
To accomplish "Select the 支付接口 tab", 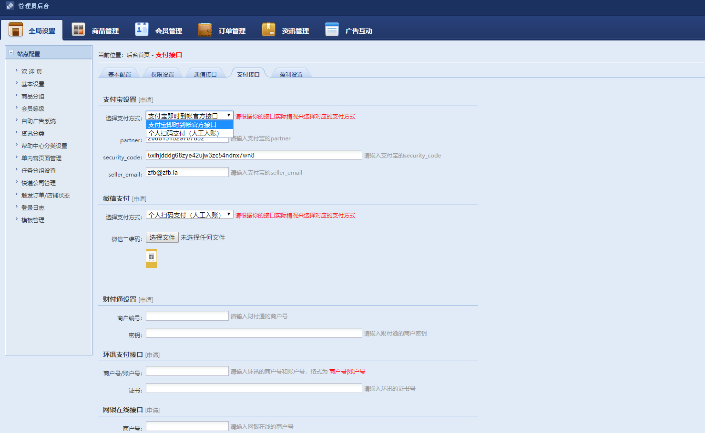I will click(x=248, y=74).
